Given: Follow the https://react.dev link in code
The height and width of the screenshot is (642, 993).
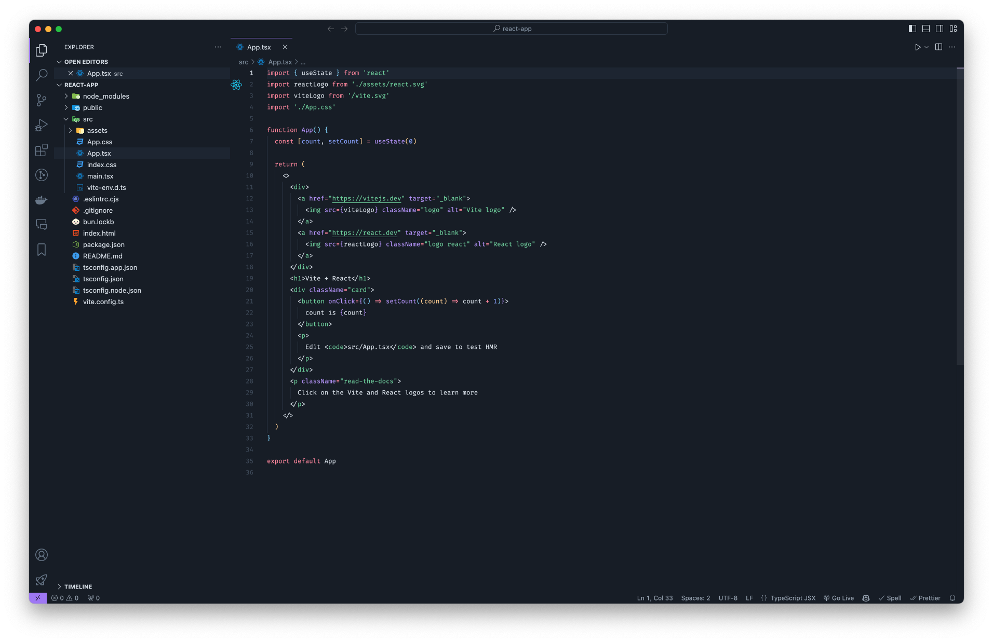Looking at the screenshot, I should pyautogui.click(x=365, y=233).
